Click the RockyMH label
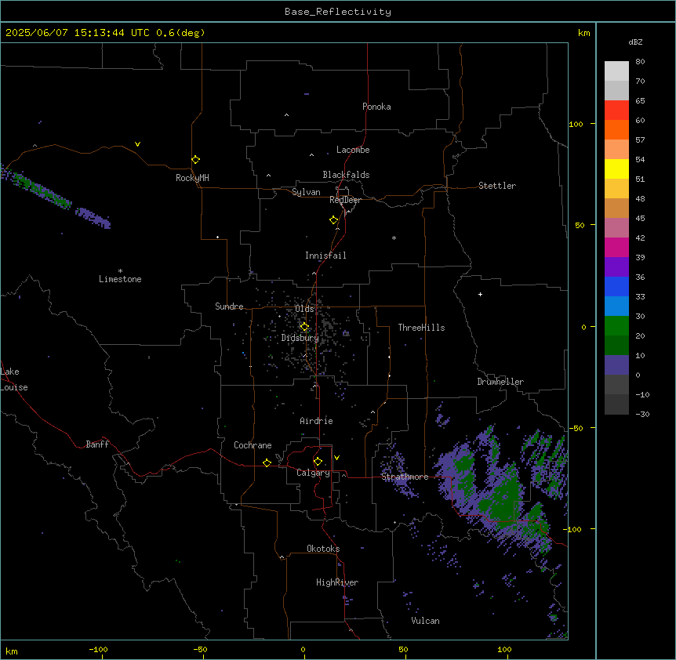Viewport: 676px width, 660px height. (192, 178)
